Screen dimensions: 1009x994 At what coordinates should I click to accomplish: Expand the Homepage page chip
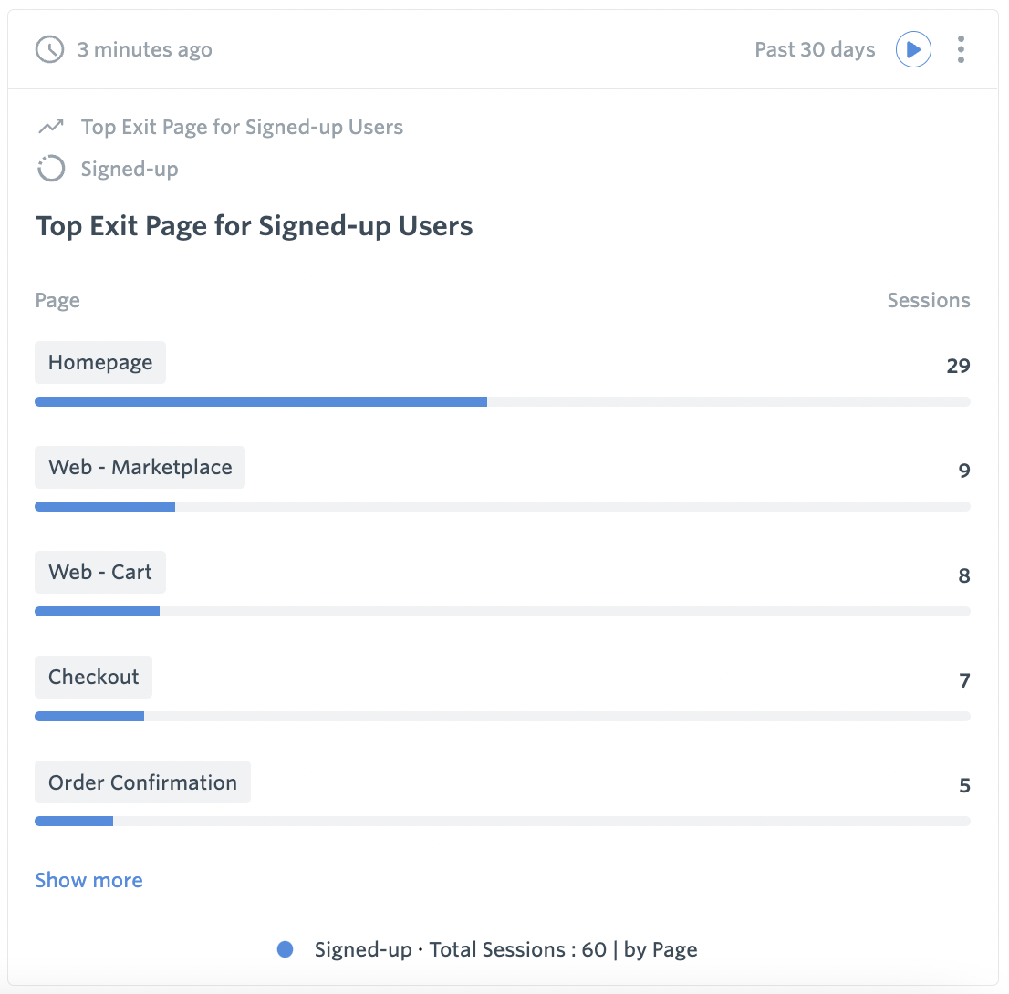100,362
